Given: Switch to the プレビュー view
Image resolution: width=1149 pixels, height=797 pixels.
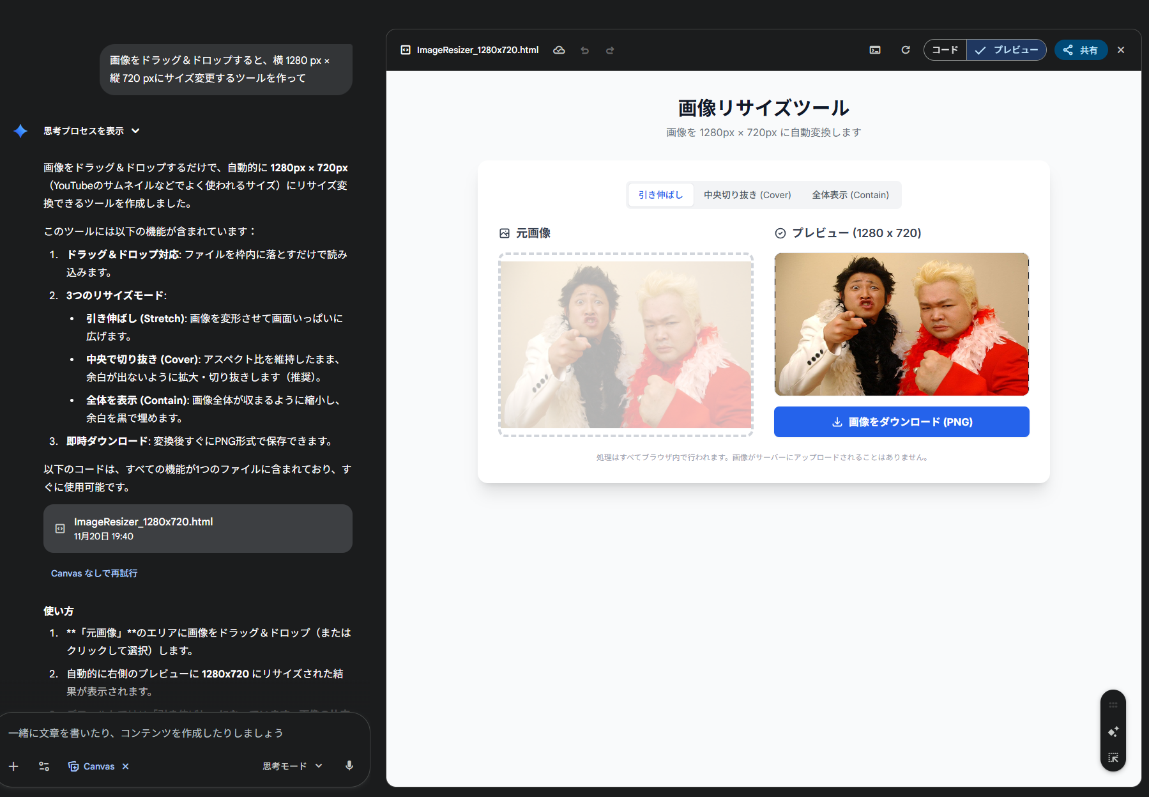Looking at the screenshot, I should tap(1007, 50).
